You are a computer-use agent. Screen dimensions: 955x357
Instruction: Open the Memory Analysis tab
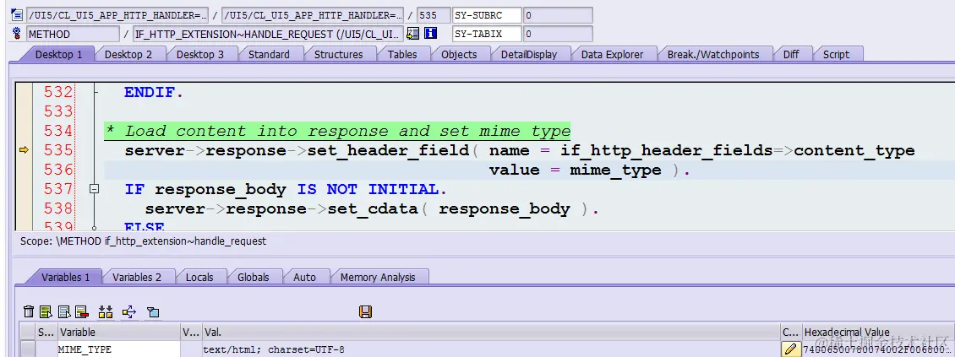[378, 278]
